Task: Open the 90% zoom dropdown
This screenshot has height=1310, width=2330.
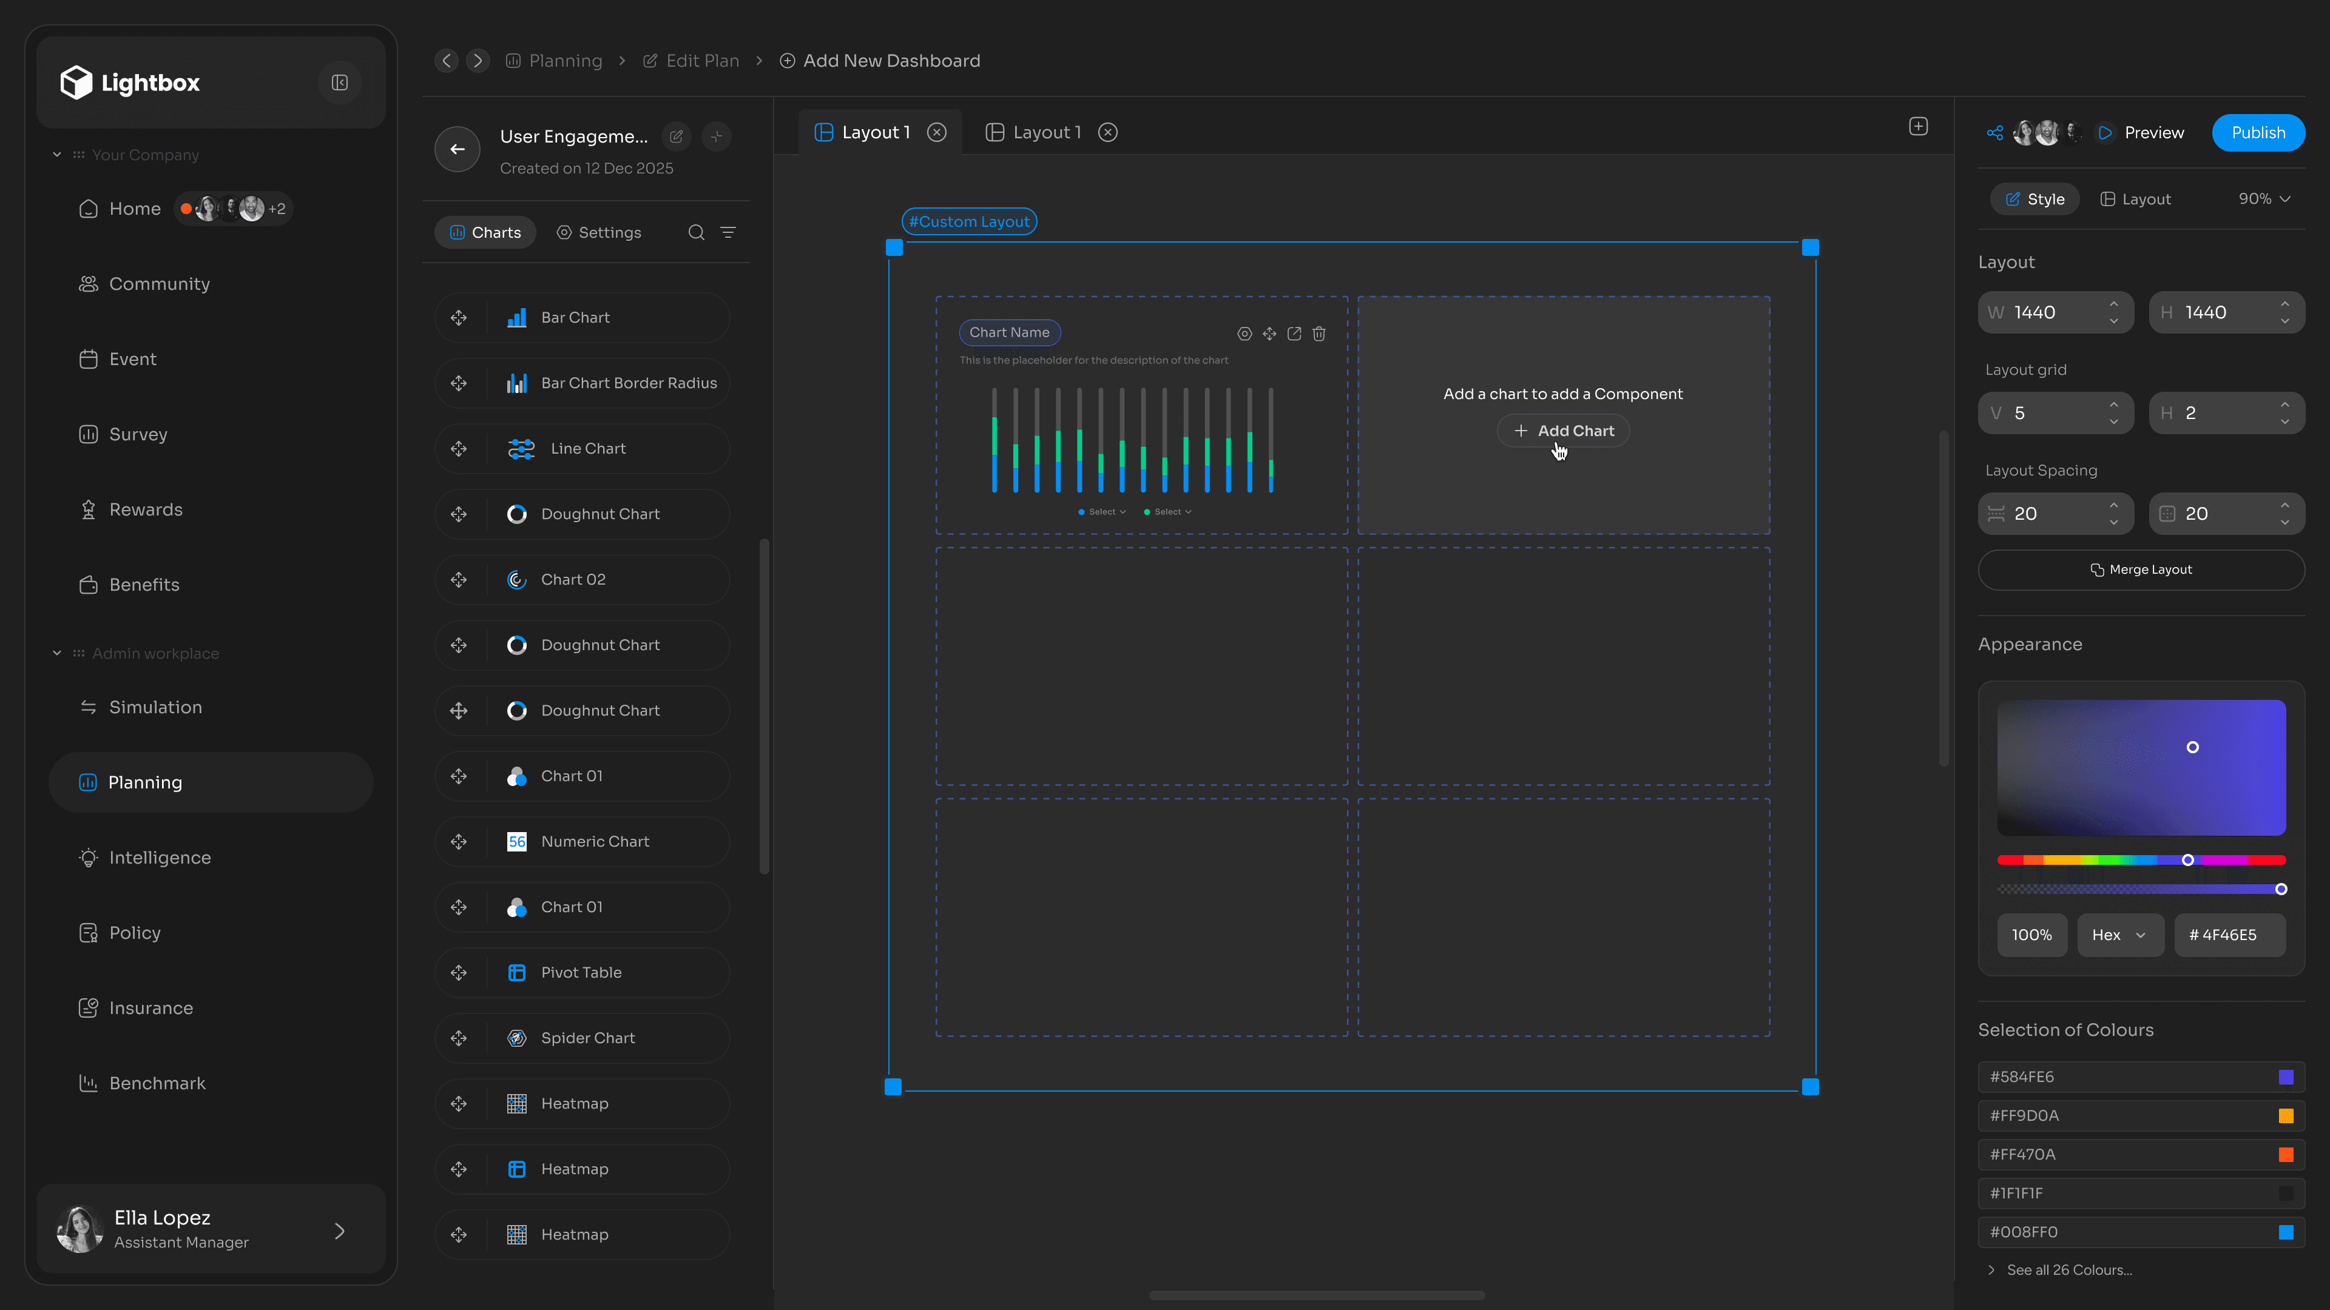Action: tap(2264, 199)
